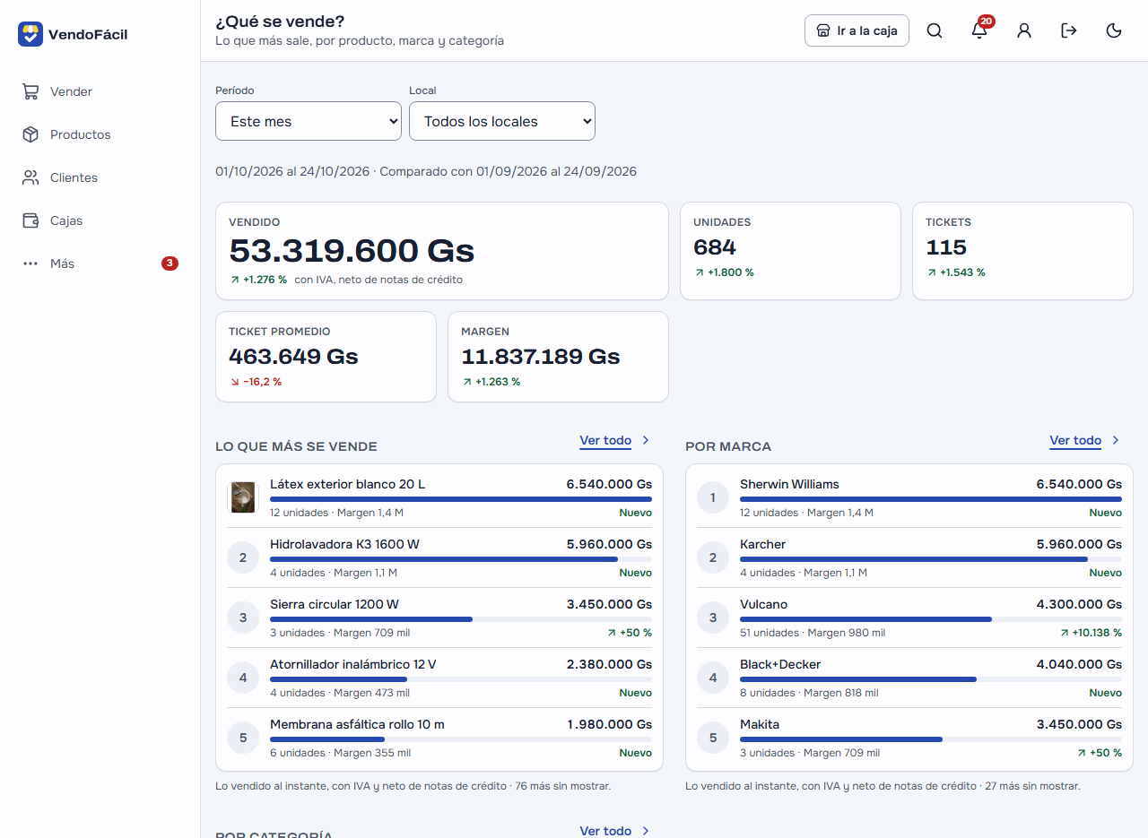The height and width of the screenshot is (838, 1148).
Task: Open the search magnifier icon
Action: (935, 30)
